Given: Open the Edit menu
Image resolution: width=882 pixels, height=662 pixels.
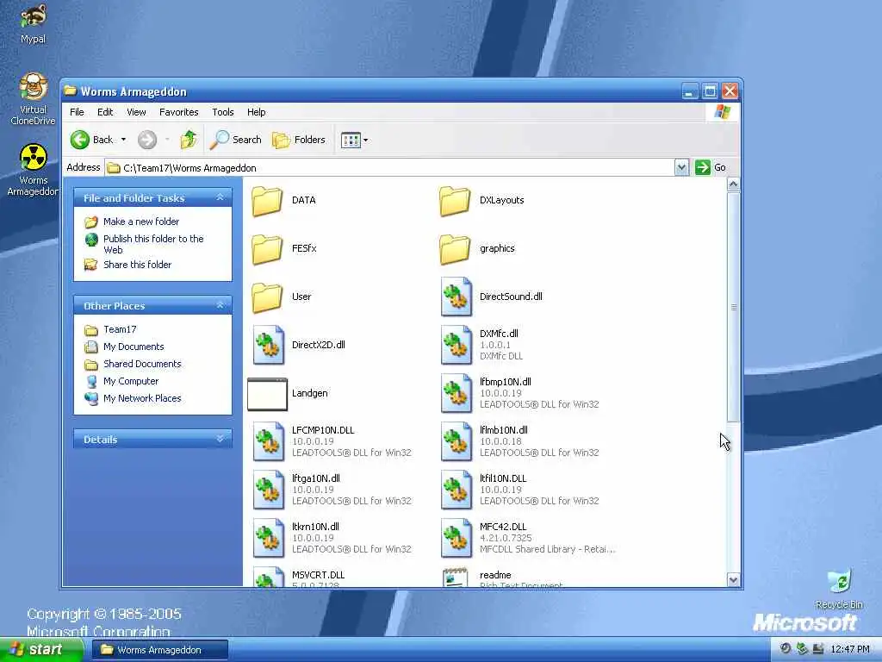Looking at the screenshot, I should (105, 112).
